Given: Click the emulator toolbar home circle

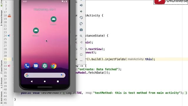Looking at the screenshot, I should 81,48.
